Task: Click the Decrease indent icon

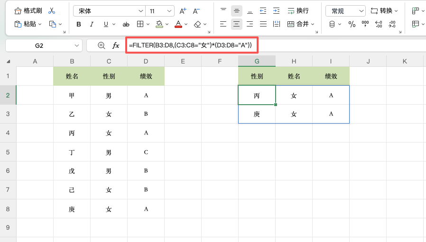Action: (x=263, y=11)
